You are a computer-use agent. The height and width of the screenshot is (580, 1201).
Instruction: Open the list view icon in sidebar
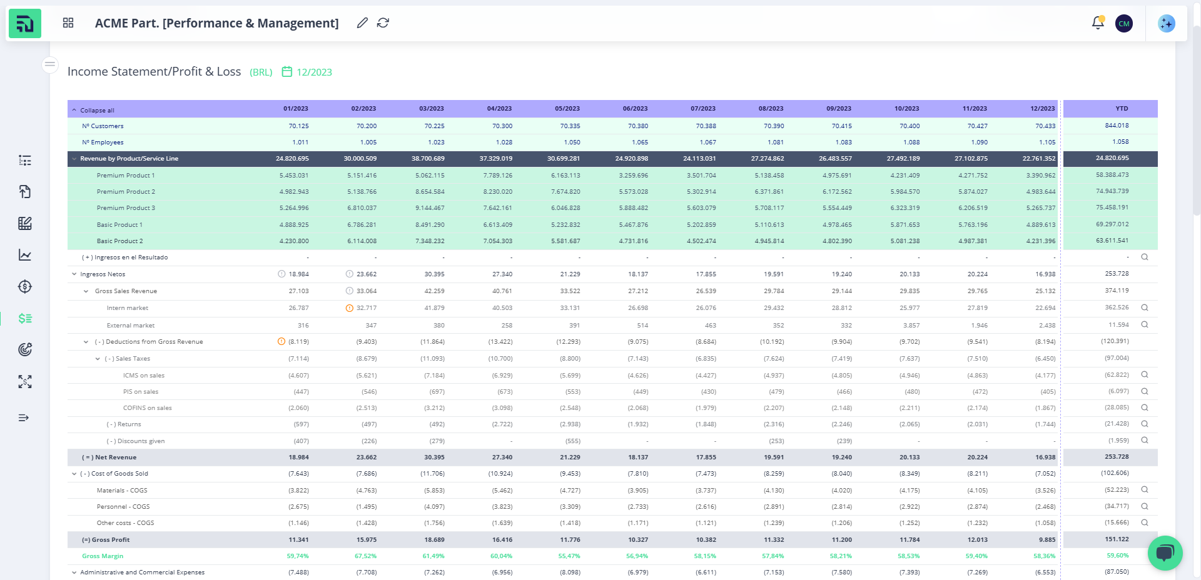click(25, 161)
